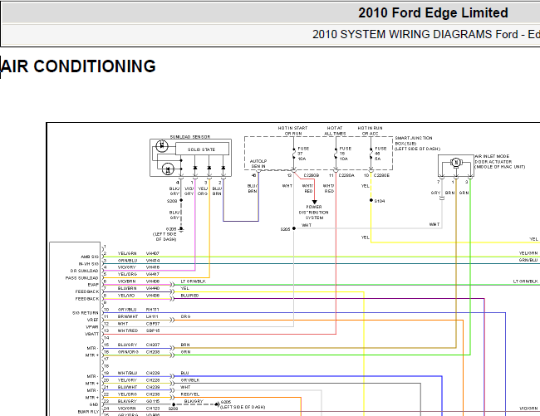The height and width of the screenshot is (416, 540).
Task: Click the 'CH207' circuit code
Action: pos(153,345)
